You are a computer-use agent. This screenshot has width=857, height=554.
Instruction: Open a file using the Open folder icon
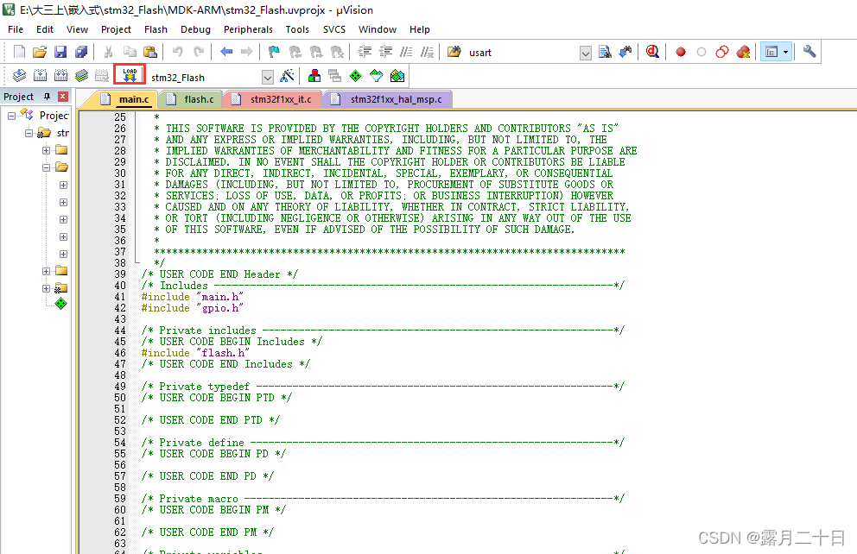[40, 52]
